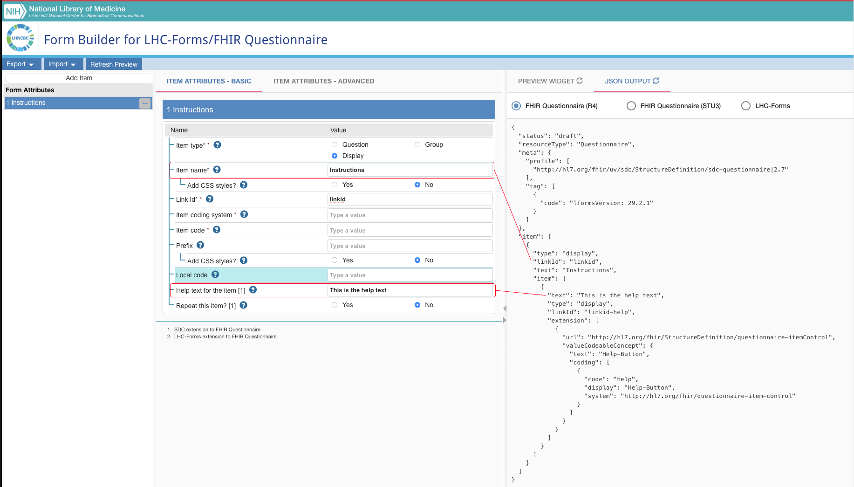This screenshot has height=487, width=854.
Task: Show help for Item code
Action: 217,230
